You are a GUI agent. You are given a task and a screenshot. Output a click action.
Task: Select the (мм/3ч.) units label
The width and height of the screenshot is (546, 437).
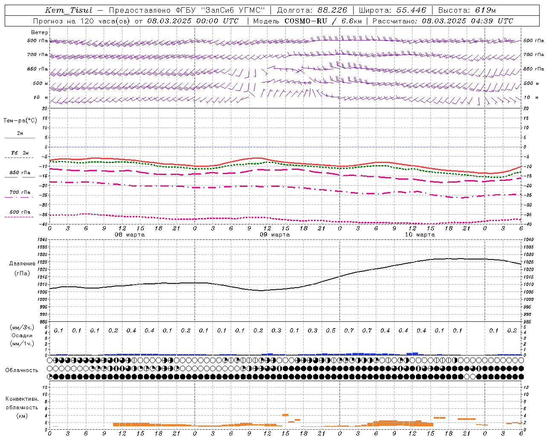(x=22, y=327)
